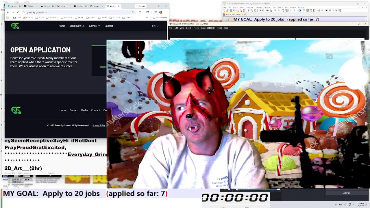The height and width of the screenshot is (208, 370).
Task: Click Home link in site header
Action: coord(62,26)
